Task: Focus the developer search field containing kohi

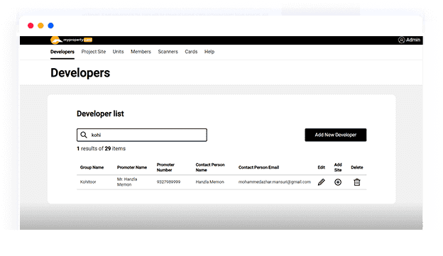Action: 142,135
